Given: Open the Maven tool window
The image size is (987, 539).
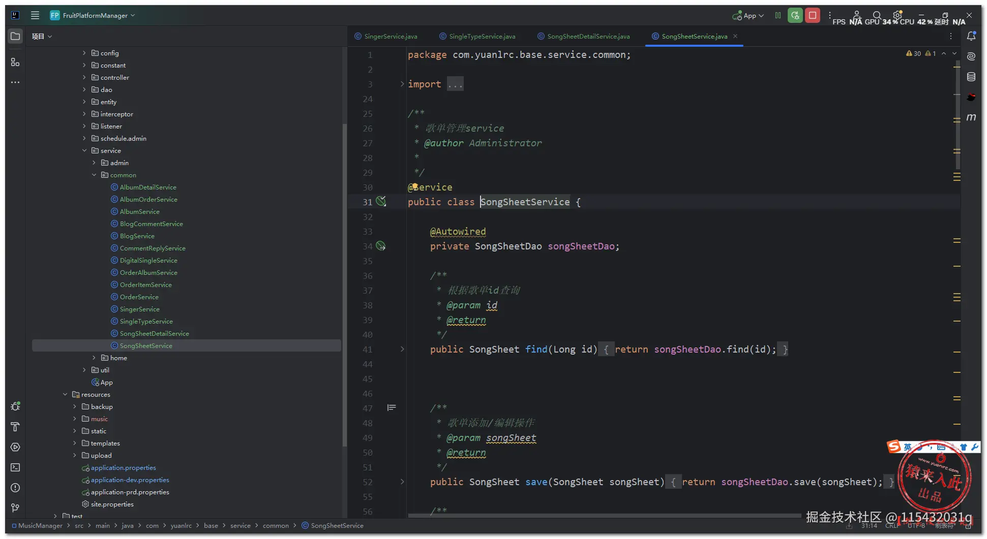Looking at the screenshot, I should (971, 117).
